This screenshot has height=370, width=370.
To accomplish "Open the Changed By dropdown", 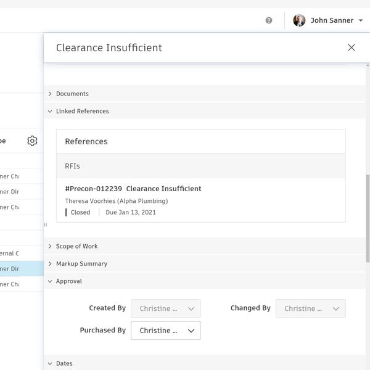I will (311, 308).
